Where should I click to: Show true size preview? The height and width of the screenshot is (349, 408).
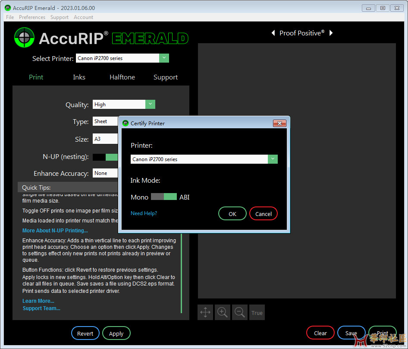point(257,313)
